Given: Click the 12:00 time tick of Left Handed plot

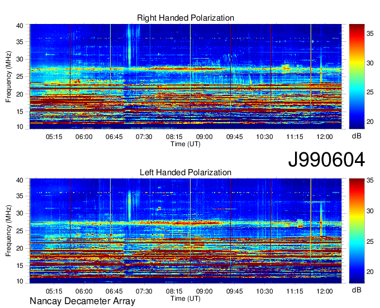Looking at the screenshot, I should click(x=325, y=291).
